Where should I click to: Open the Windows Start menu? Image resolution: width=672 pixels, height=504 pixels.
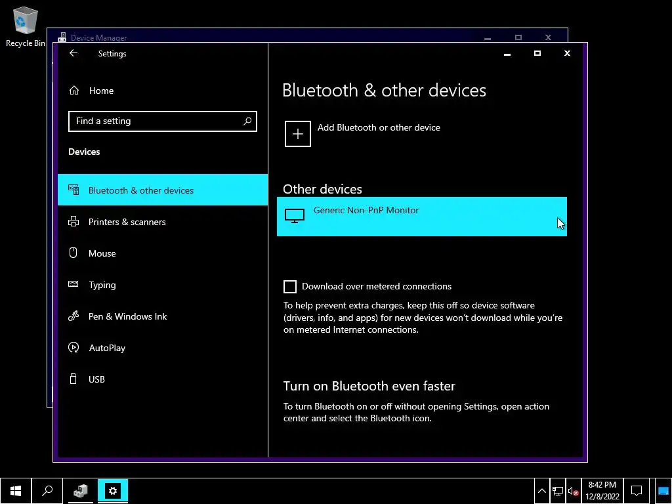click(x=16, y=491)
